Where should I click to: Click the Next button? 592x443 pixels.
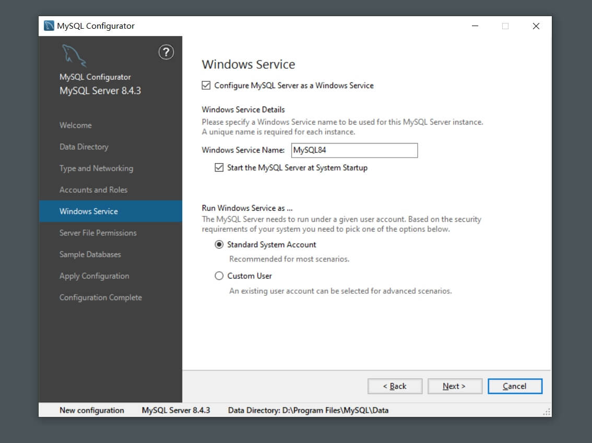pyautogui.click(x=455, y=386)
